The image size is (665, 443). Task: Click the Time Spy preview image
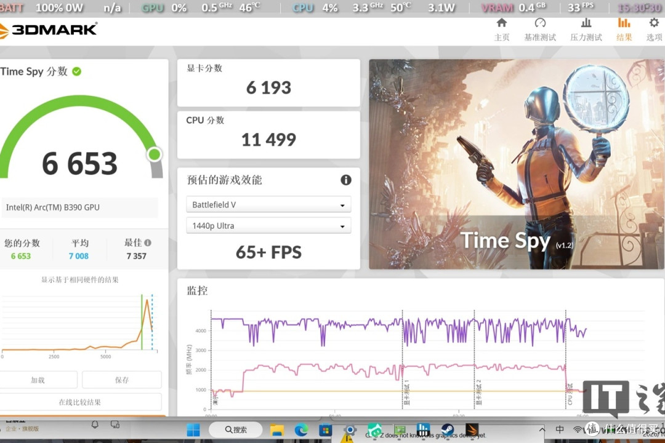(516, 164)
